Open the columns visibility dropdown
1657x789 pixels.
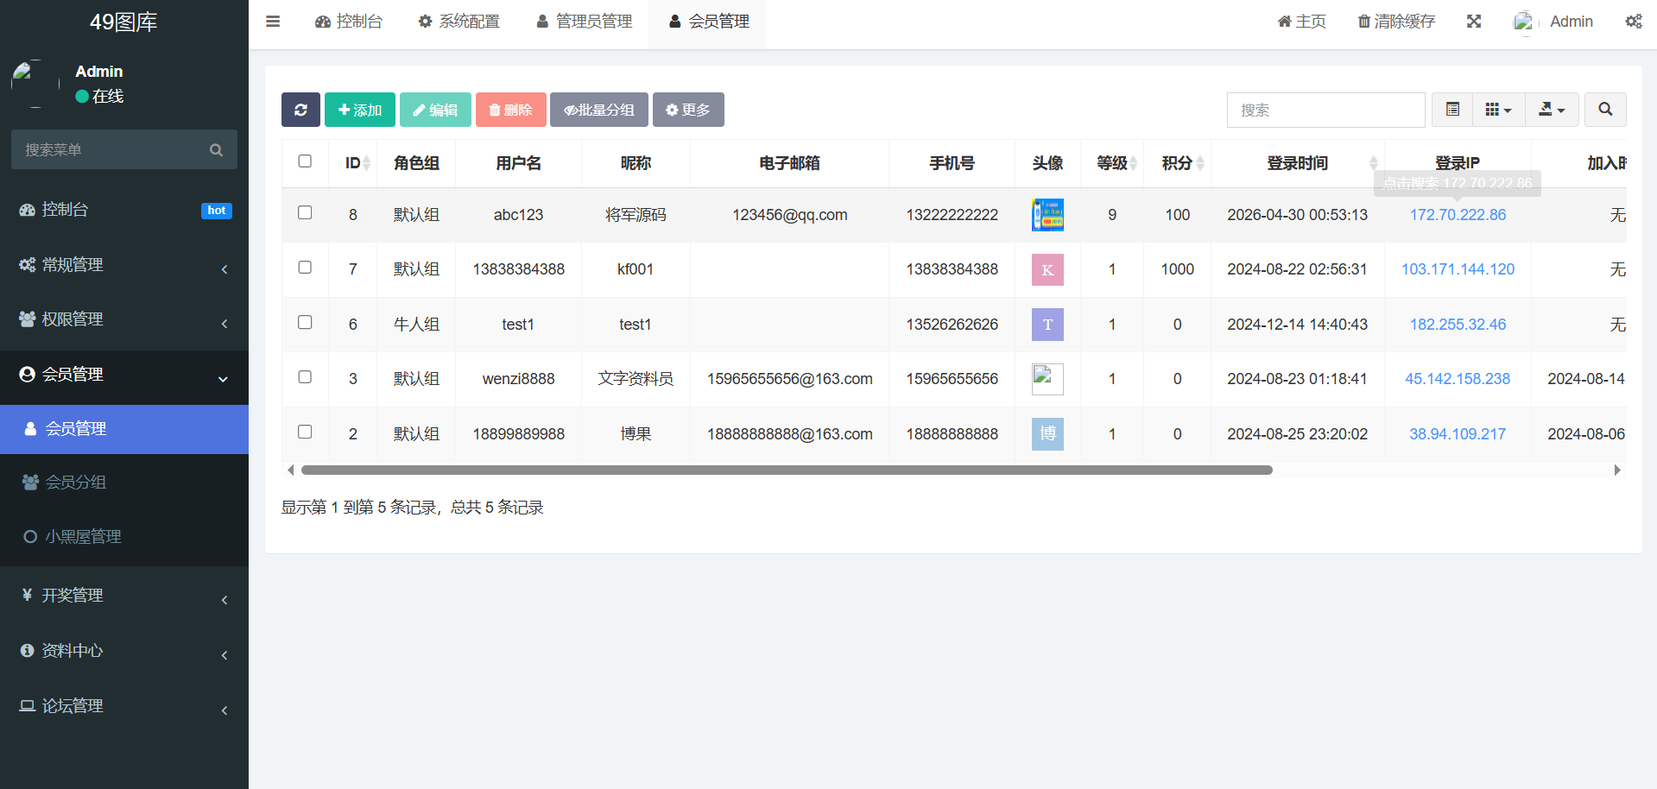pyautogui.click(x=1498, y=110)
